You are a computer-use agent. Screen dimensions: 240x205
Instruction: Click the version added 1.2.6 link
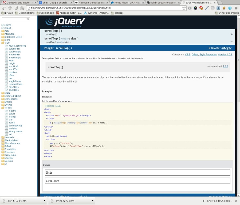point(226,66)
